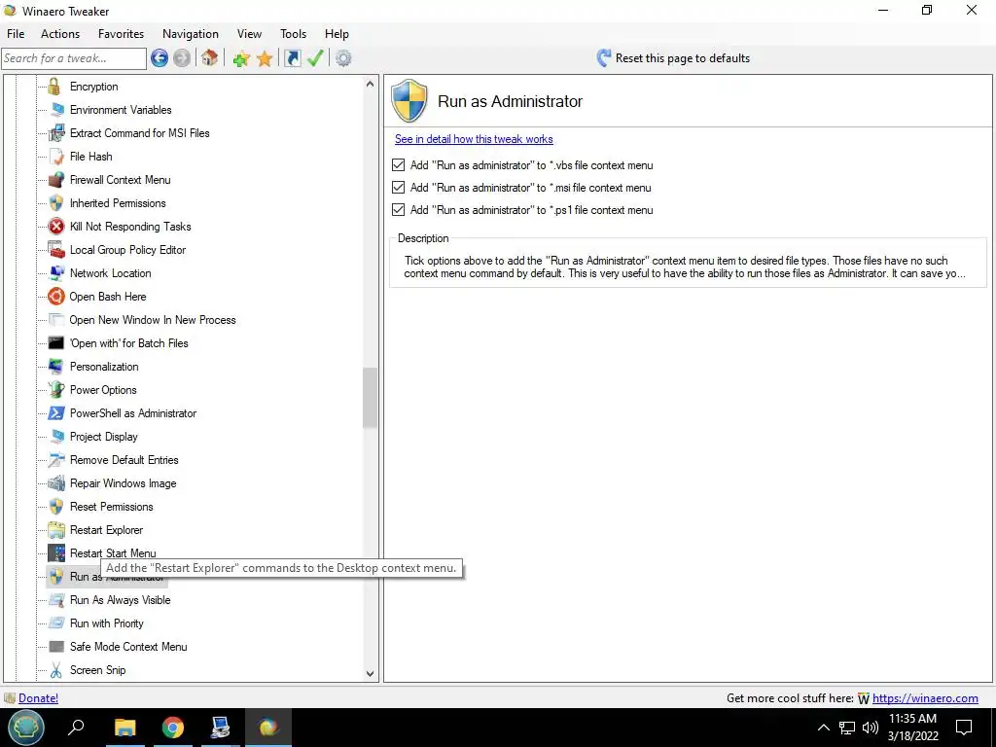Go to the Home page icon
This screenshot has width=996, height=747.
click(x=210, y=58)
